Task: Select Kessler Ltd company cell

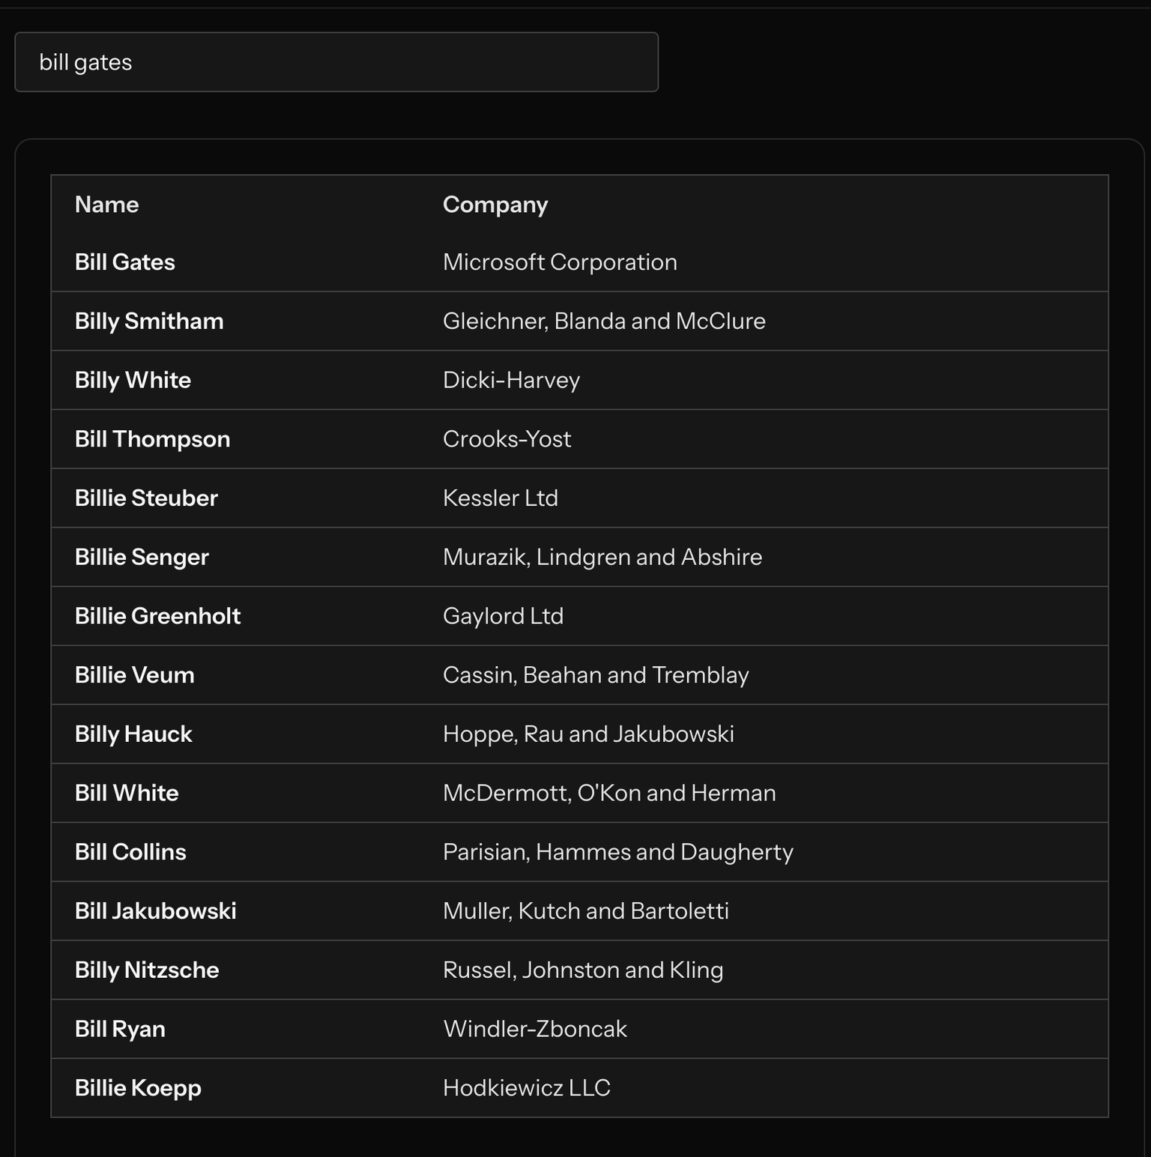Action: click(501, 498)
